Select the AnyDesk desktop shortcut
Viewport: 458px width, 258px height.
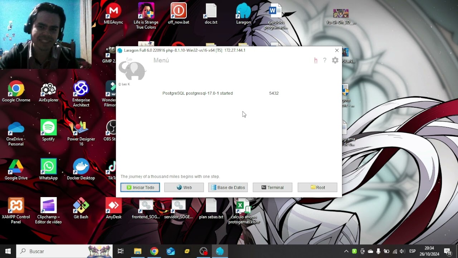(113, 209)
